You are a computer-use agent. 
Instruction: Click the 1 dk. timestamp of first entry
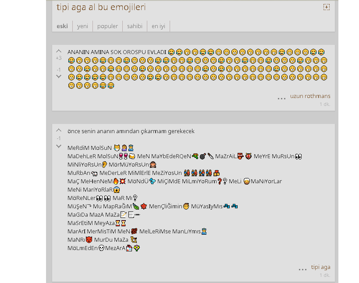point(325,104)
